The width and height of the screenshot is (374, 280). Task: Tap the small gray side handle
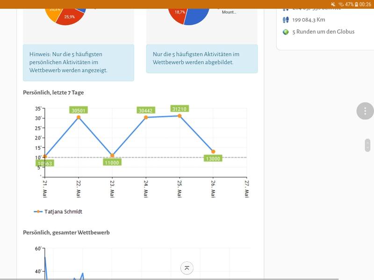[367, 145]
